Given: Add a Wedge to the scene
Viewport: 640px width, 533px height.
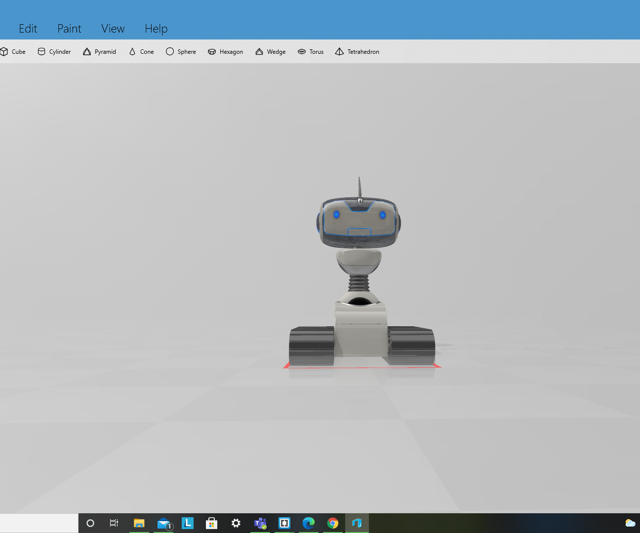Looking at the screenshot, I should 270,51.
